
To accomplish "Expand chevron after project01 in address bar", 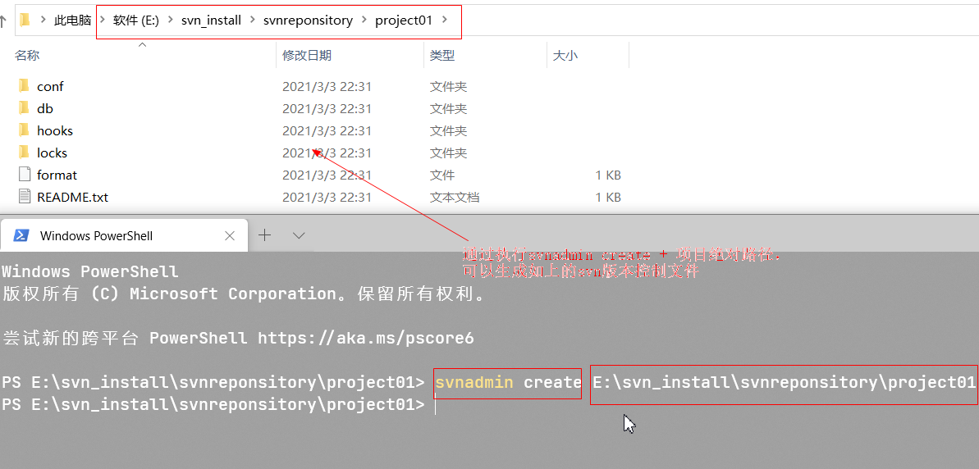I will 445,20.
